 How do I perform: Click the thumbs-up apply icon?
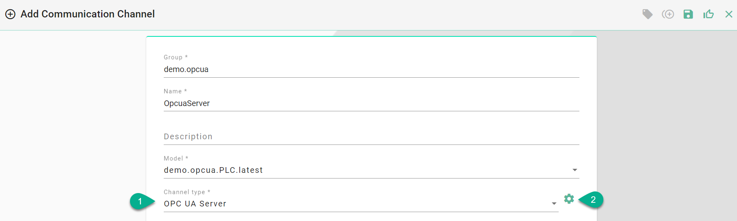tap(708, 14)
